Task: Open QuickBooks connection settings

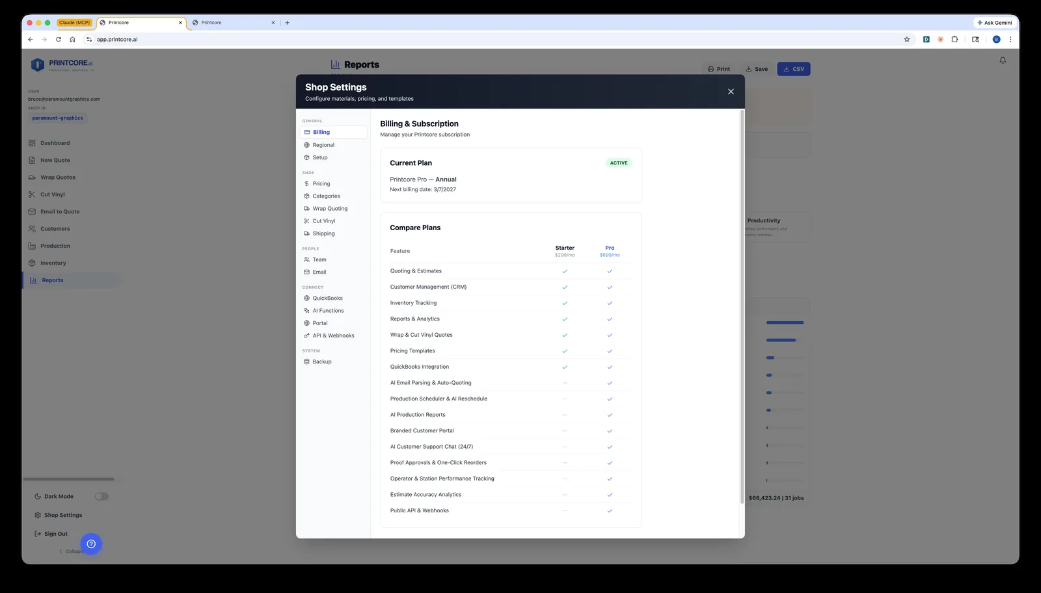Action: pos(333,298)
